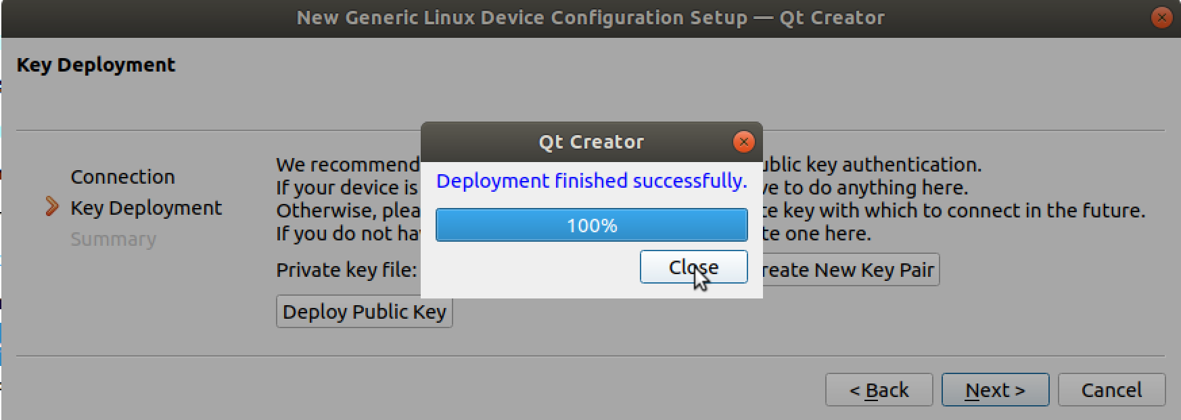The image size is (1181, 420).
Task: Go to the next wizard page
Action: 995,390
